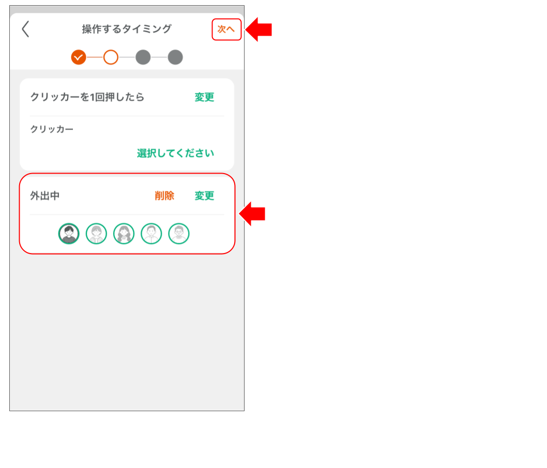
Task: Select the fourth member avatar icon
Action: pyautogui.click(x=151, y=233)
